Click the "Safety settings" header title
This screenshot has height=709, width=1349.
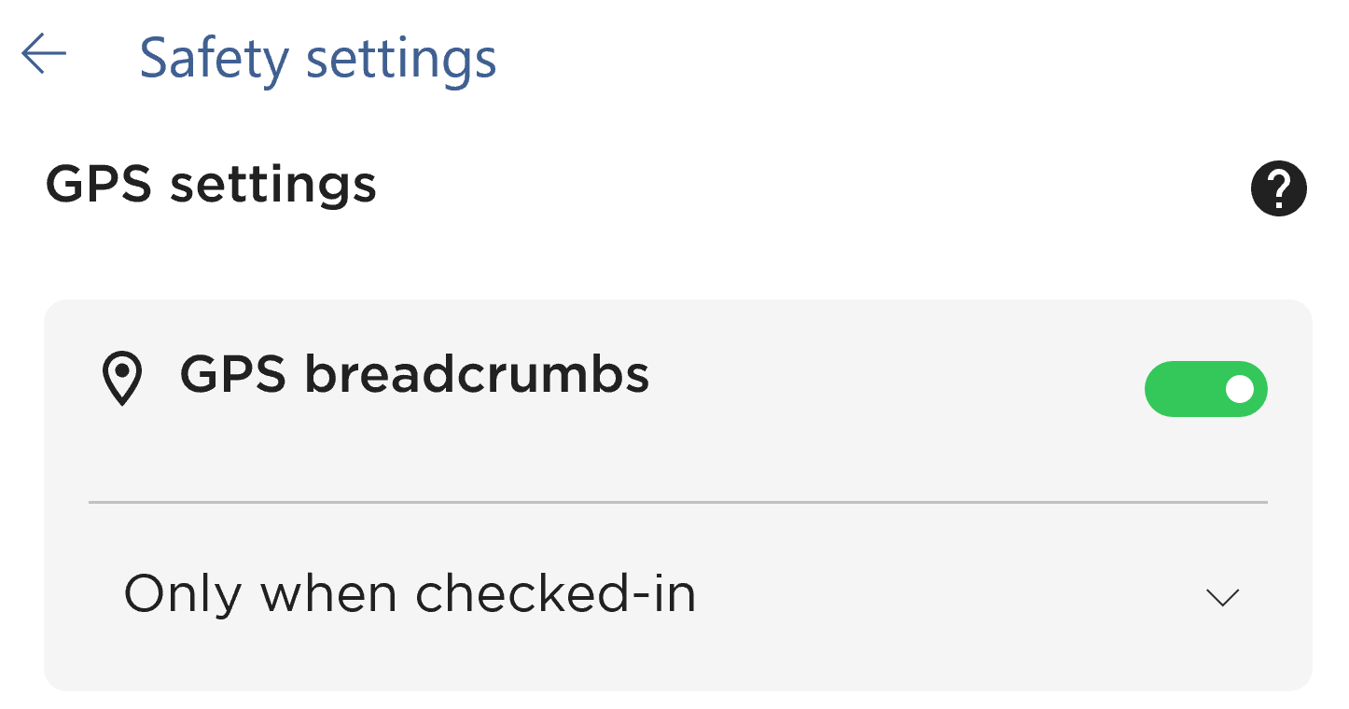(318, 59)
